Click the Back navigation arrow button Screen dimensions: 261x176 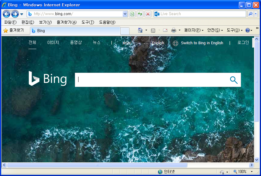[x=6, y=14]
